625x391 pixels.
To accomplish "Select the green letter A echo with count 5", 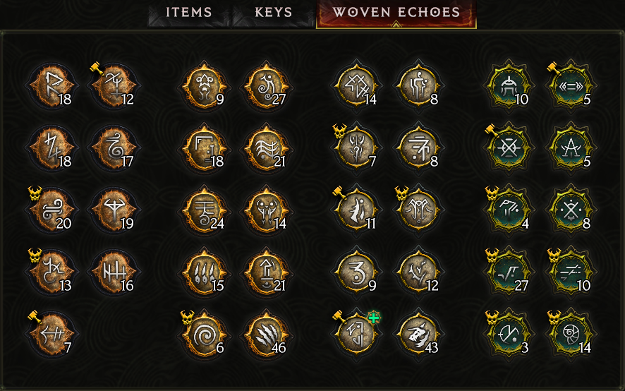I will coord(571,148).
